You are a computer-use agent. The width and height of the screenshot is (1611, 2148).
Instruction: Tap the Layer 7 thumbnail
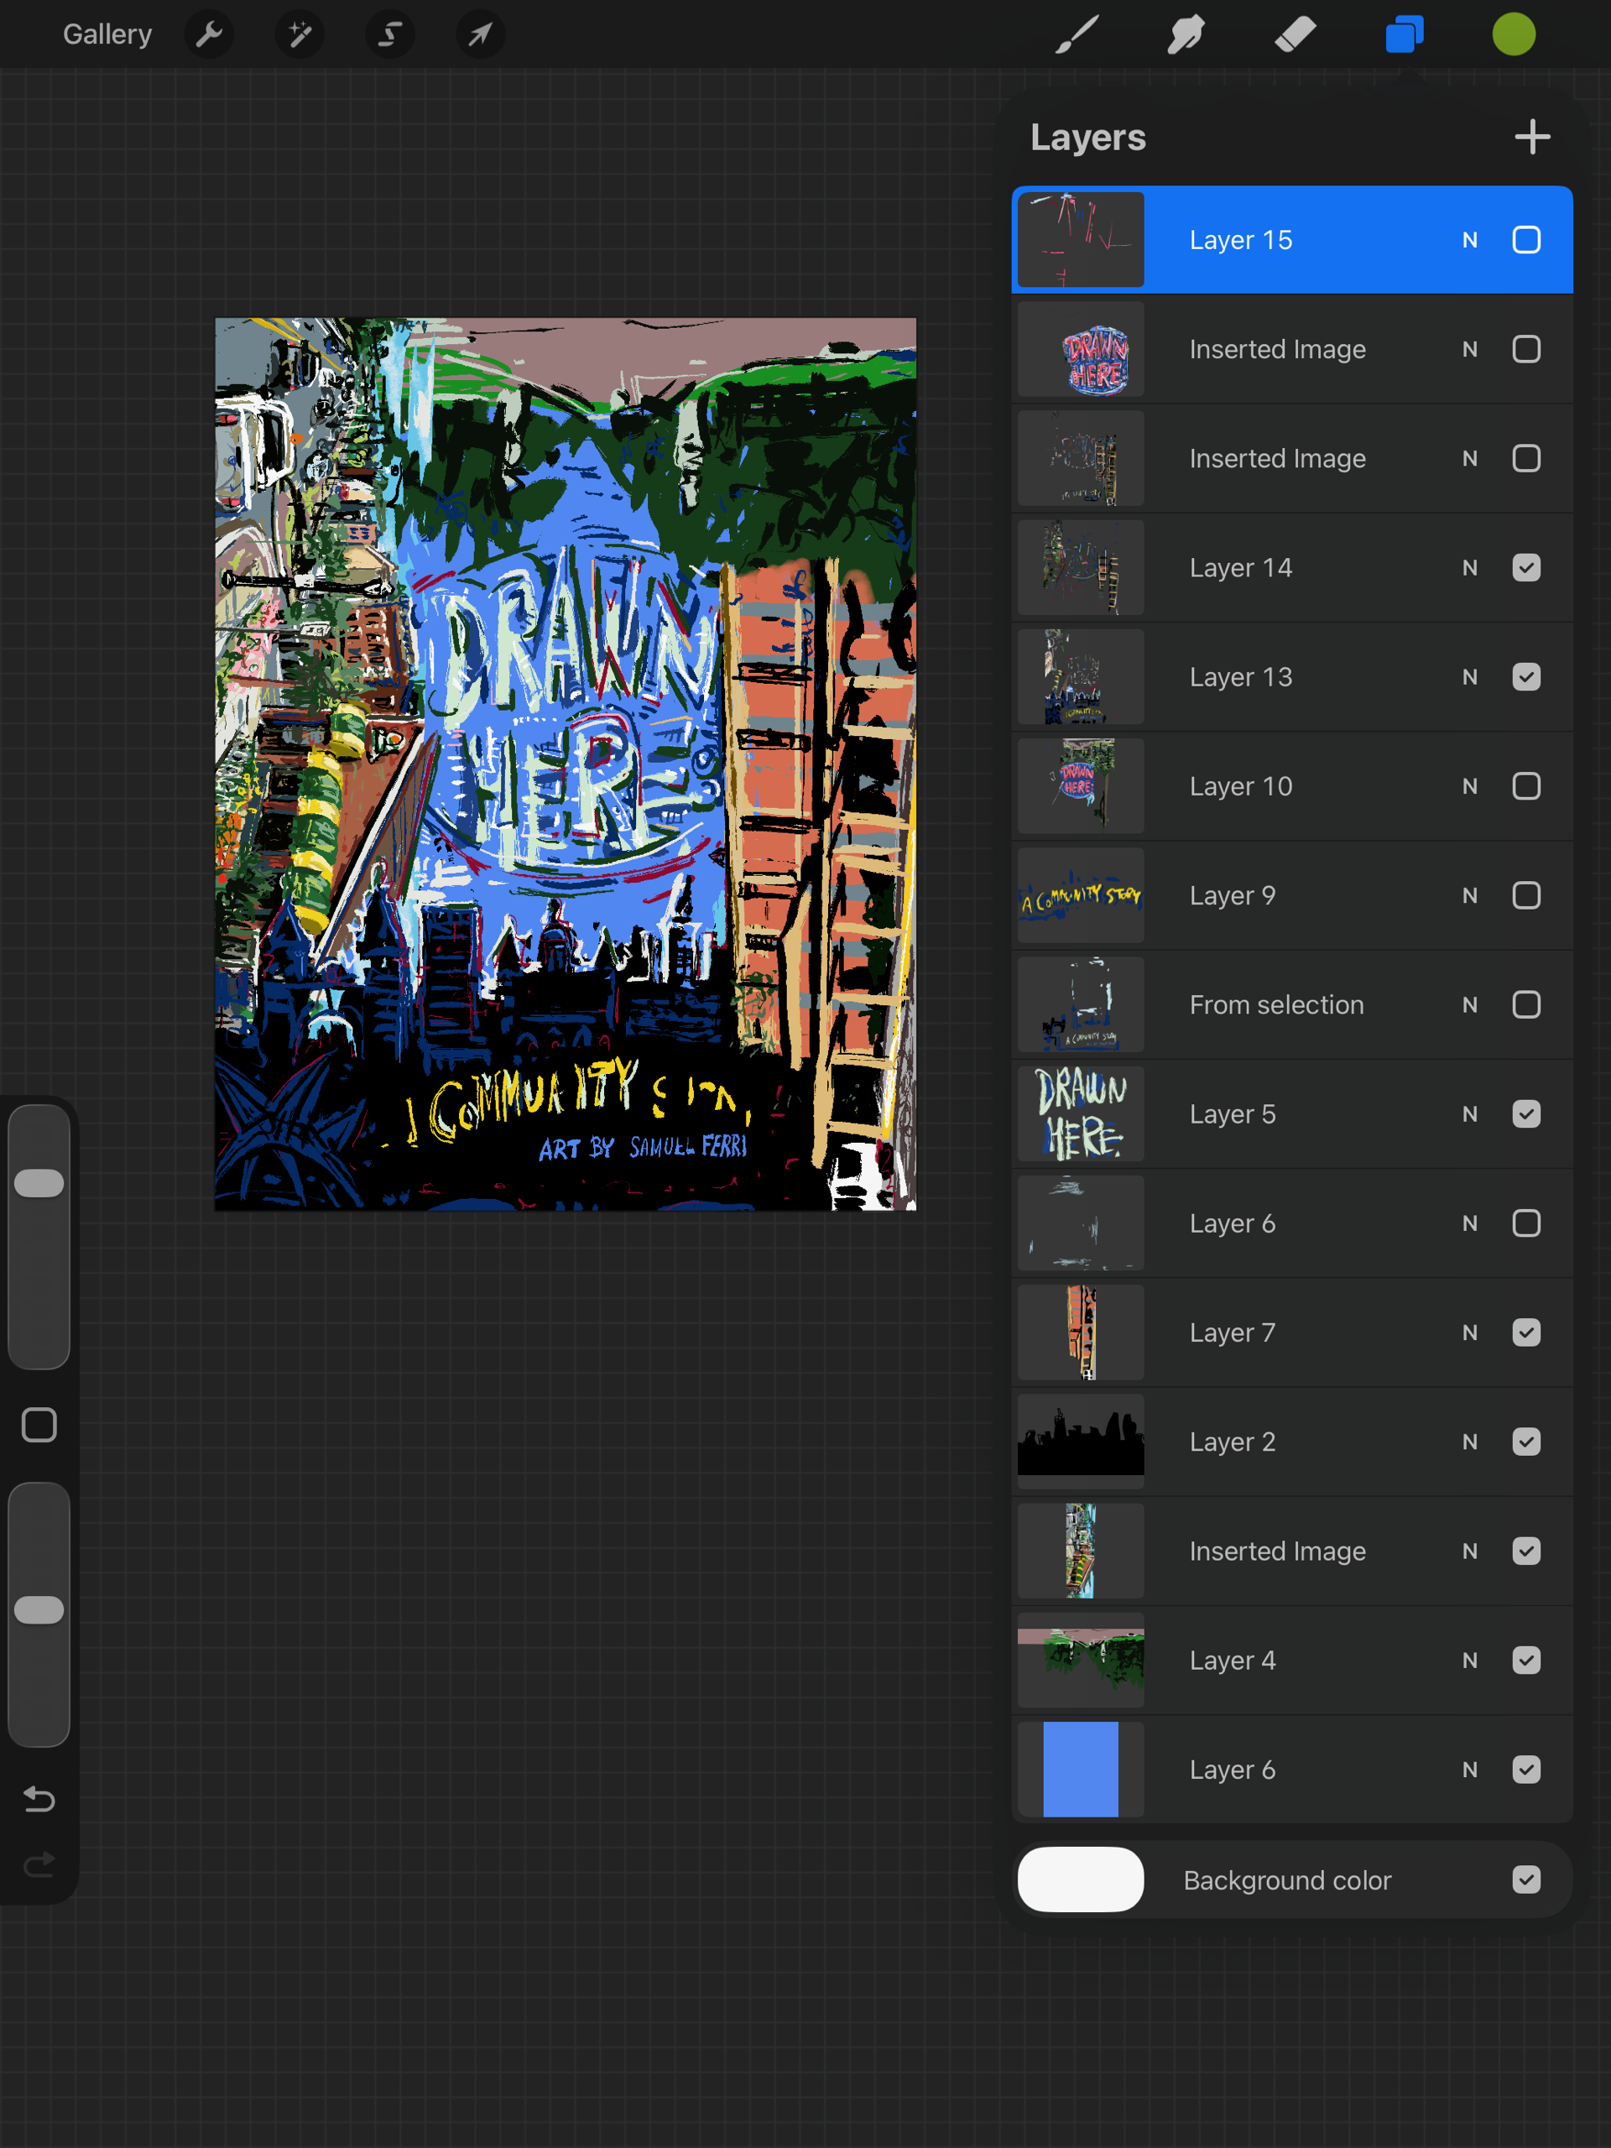coord(1080,1332)
